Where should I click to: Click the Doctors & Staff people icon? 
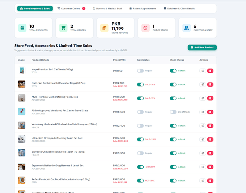click(x=186, y=28)
